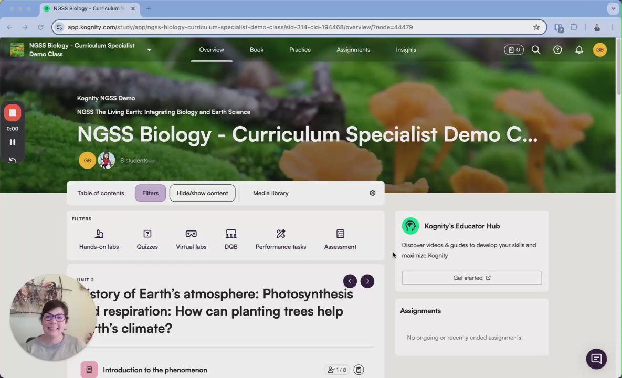Open the assignment basket counter showing 0
Viewport: 622px width, 378px height.
(x=514, y=49)
